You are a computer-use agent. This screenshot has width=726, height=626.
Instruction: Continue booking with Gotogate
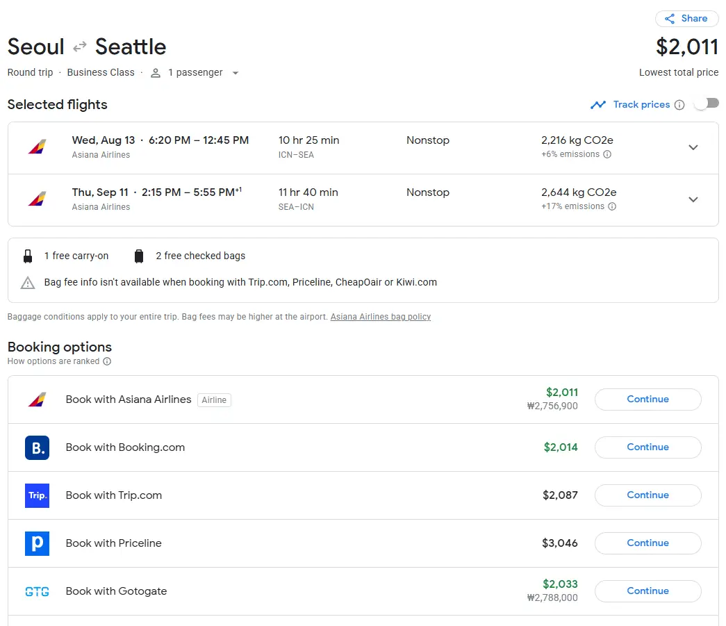tap(647, 591)
